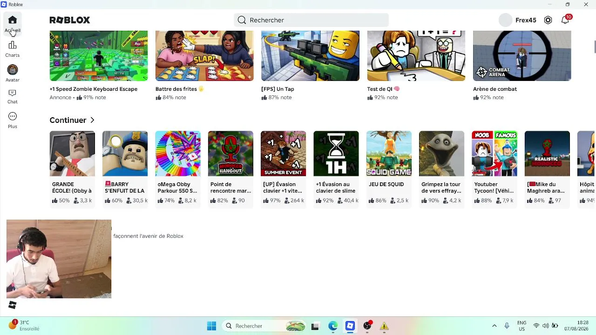The width and height of the screenshot is (596, 335).
Task: Click '+1 Évasion au clavier de slime' title
Action: point(336,188)
